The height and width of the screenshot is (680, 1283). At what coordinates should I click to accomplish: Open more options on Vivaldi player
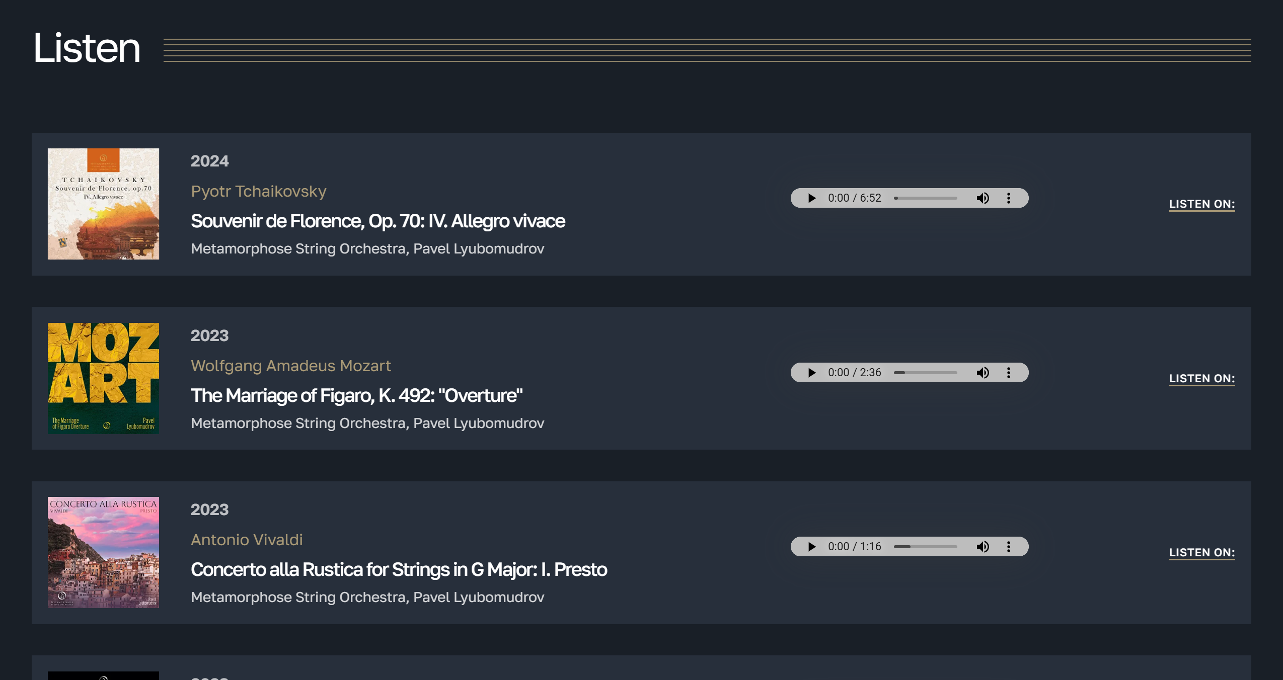tap(1009, 547)
